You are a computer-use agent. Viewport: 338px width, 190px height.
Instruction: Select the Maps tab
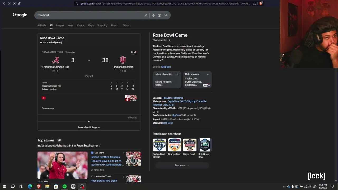point(91,25)
